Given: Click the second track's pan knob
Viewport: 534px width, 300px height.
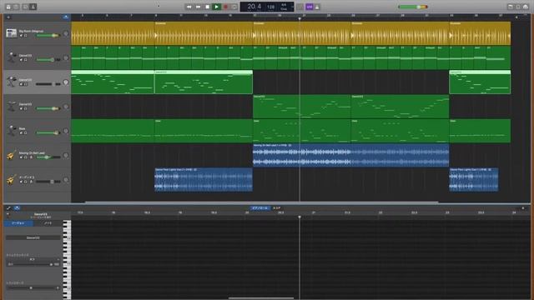Looking at the screenshot, I should click(66, 57).
